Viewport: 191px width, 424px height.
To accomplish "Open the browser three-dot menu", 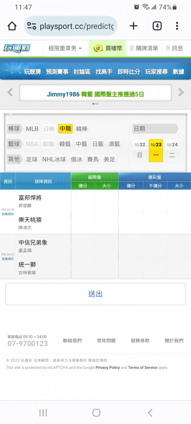I will pyautogui.click(x=177, y=26).
